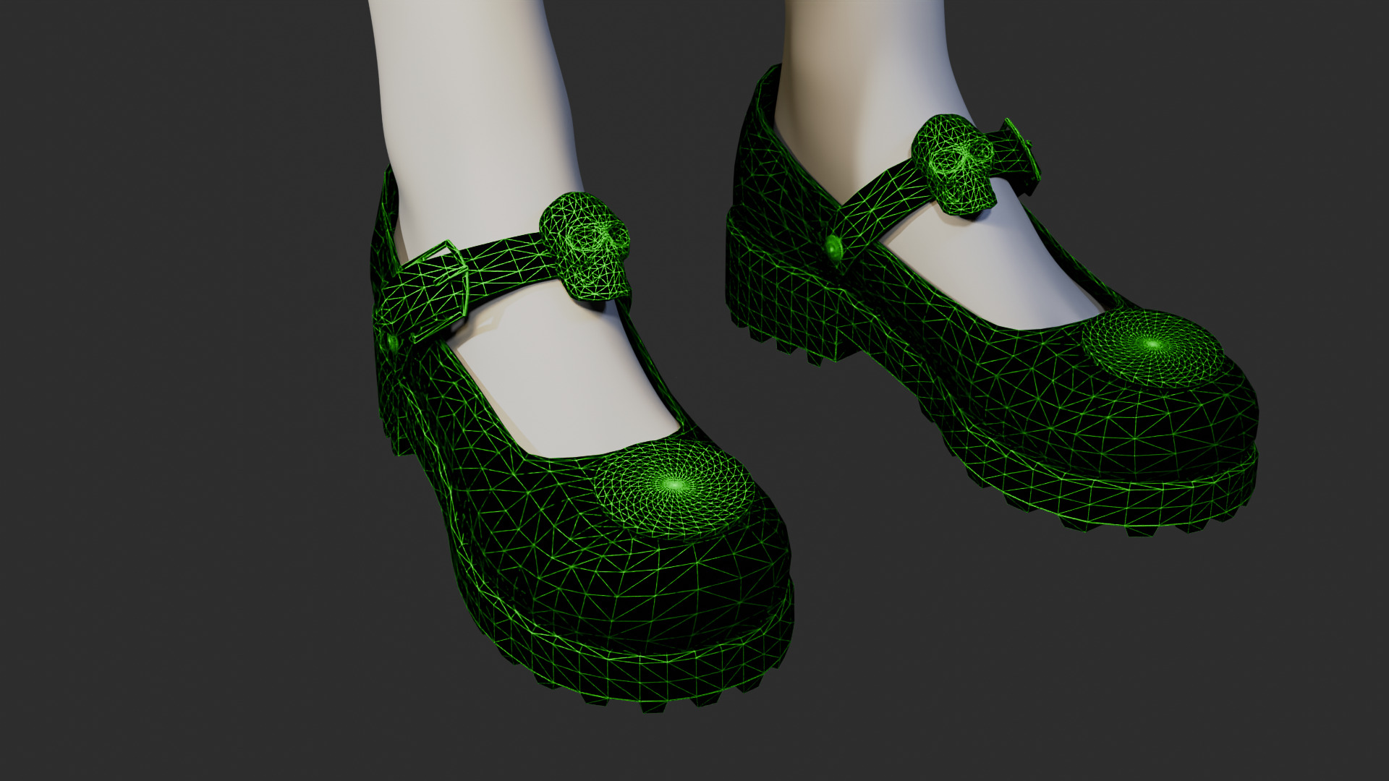Click the round strap rivet on the right-hand shoe
The image size is (1389, 781).
pos(836,249)
